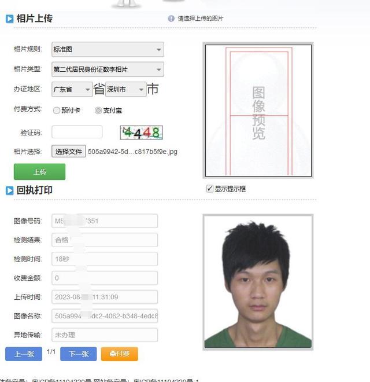Refresh the 4448 captcha image
Screen dimensions: 370x382
(141, 133)
